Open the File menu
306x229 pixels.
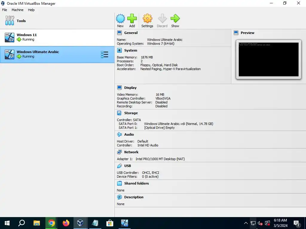tap(4, 10)
